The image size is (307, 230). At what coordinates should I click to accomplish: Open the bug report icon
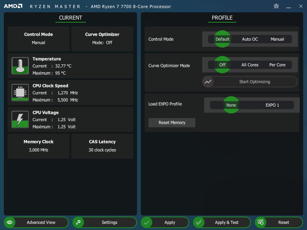click(x=276, y=6)
